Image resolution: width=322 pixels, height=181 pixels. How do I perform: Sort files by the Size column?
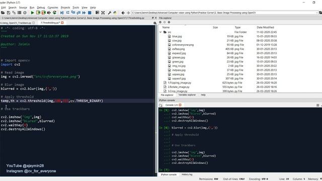(x=215, y=27)
